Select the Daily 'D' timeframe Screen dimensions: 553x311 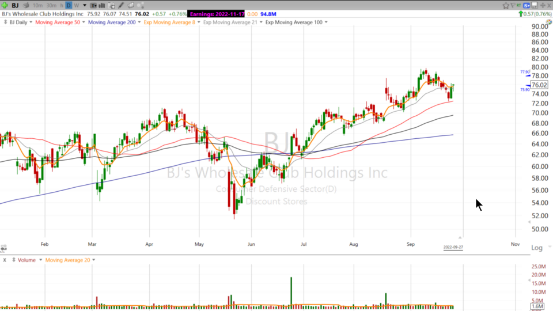point(69,5)
